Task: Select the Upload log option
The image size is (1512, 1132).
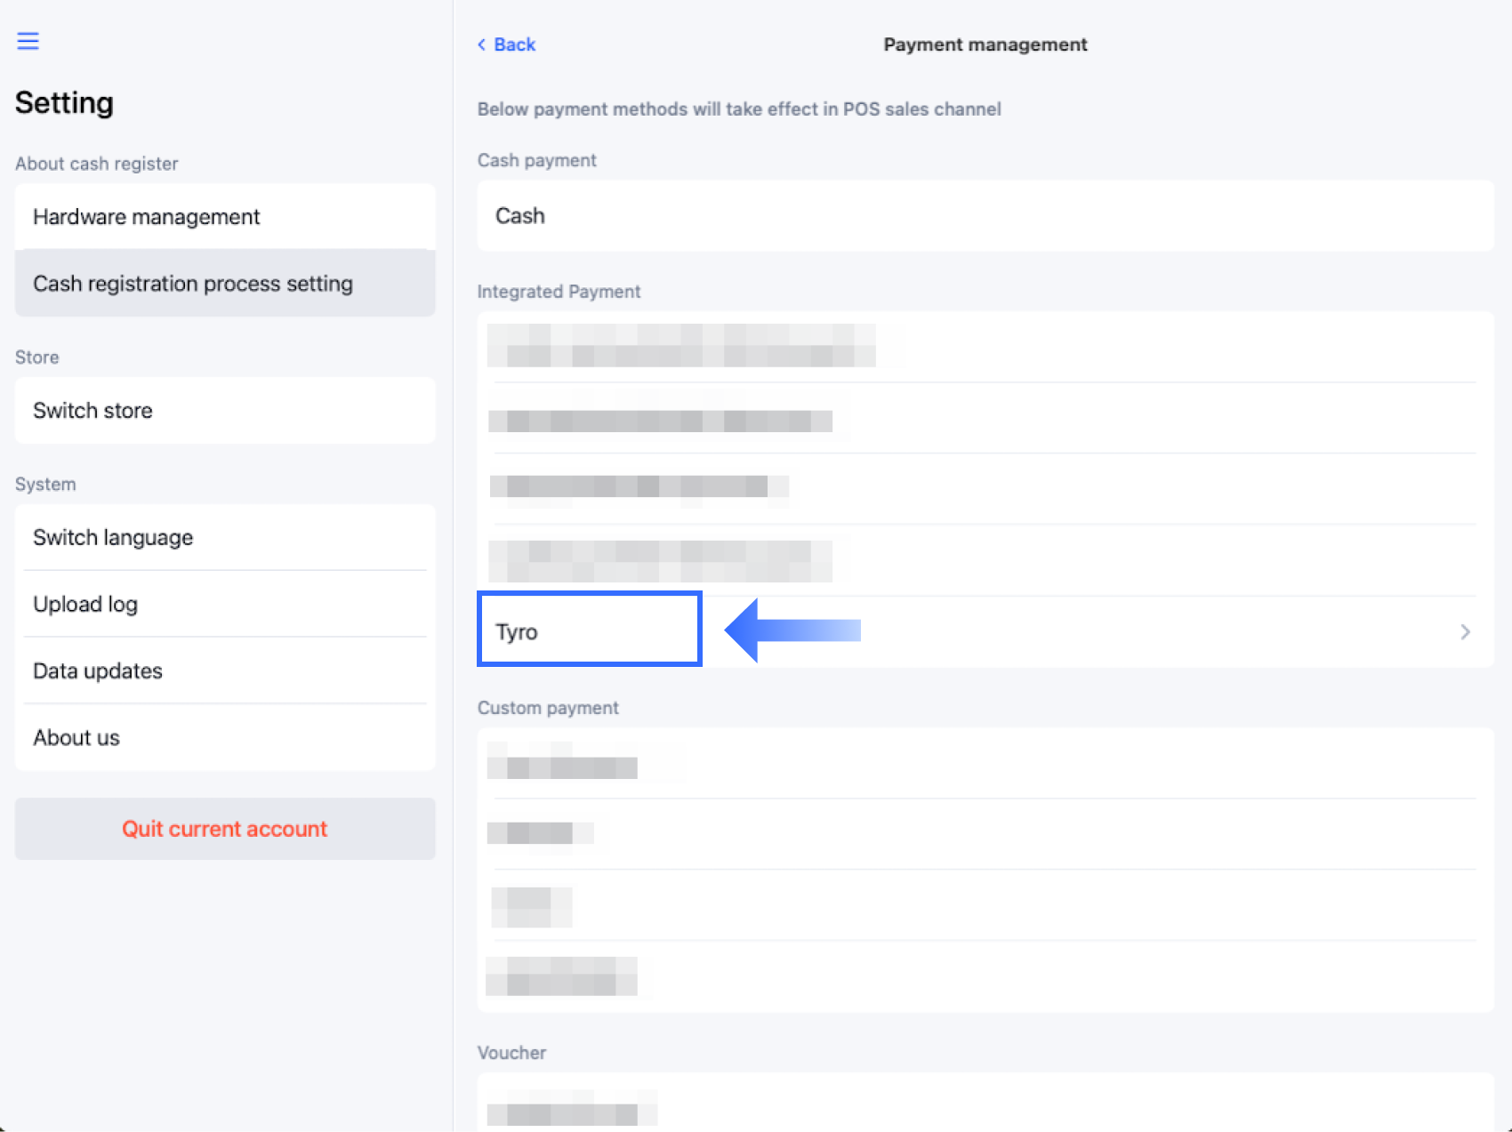Action: pos(224,605)
